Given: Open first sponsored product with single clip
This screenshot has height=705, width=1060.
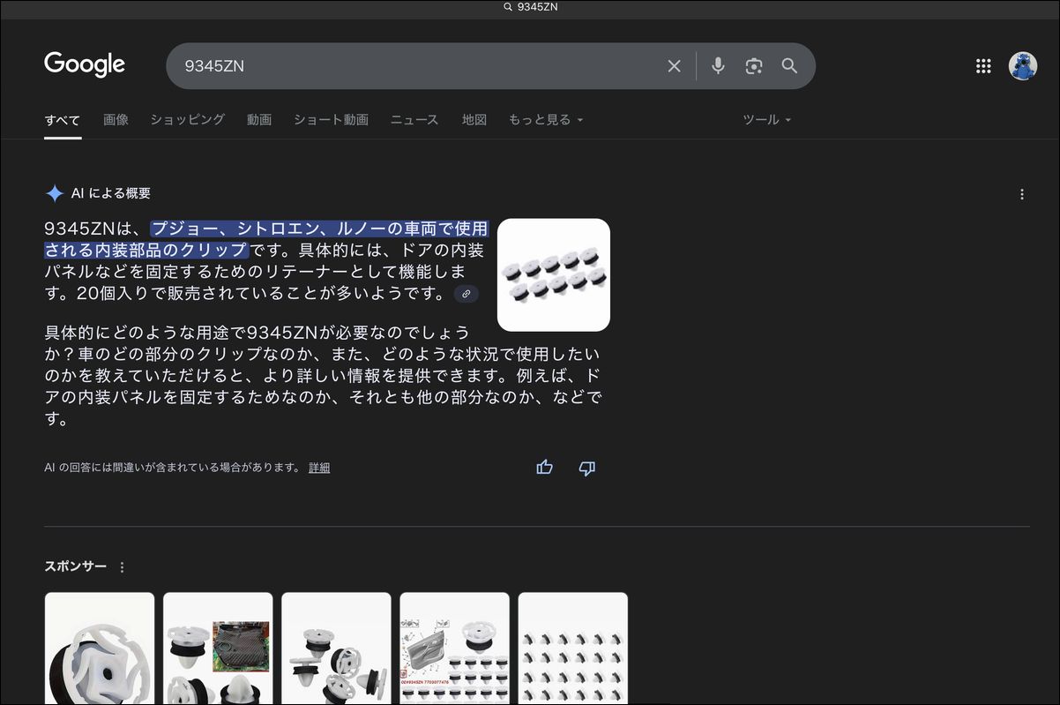Looking at the screenshot, I should coord(100,649).
